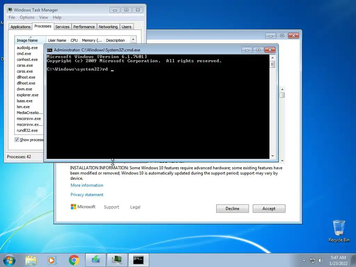
Task: Open the Help menu in Task Manager
Action: pos(57,17)
